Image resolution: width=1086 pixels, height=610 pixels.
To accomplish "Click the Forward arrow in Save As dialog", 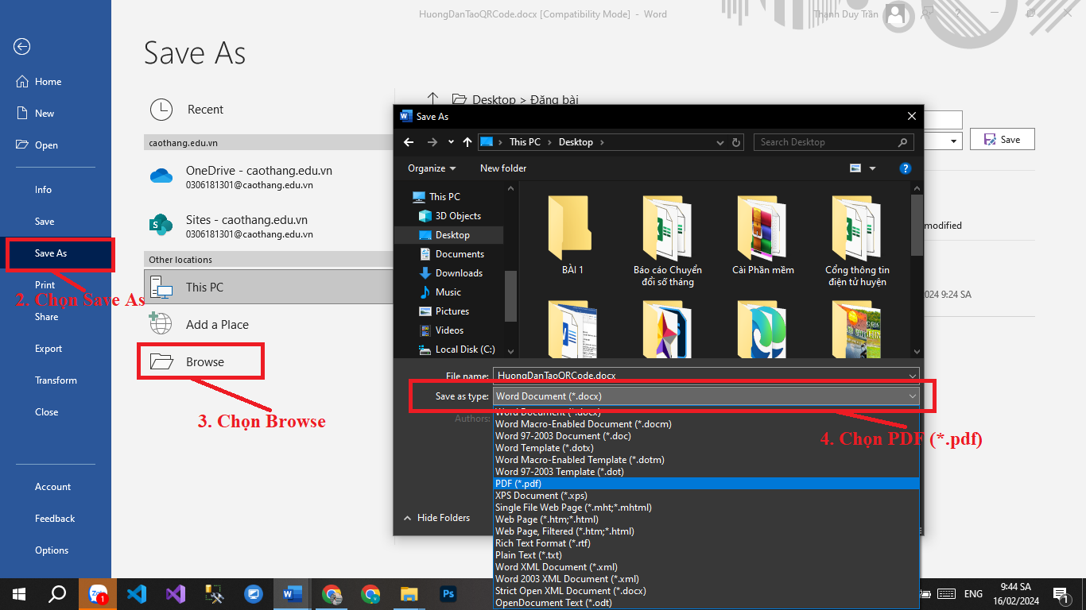I will tap(432, 142).
